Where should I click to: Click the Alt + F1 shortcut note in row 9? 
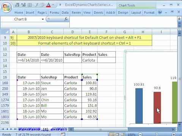[x=85, y=37]
